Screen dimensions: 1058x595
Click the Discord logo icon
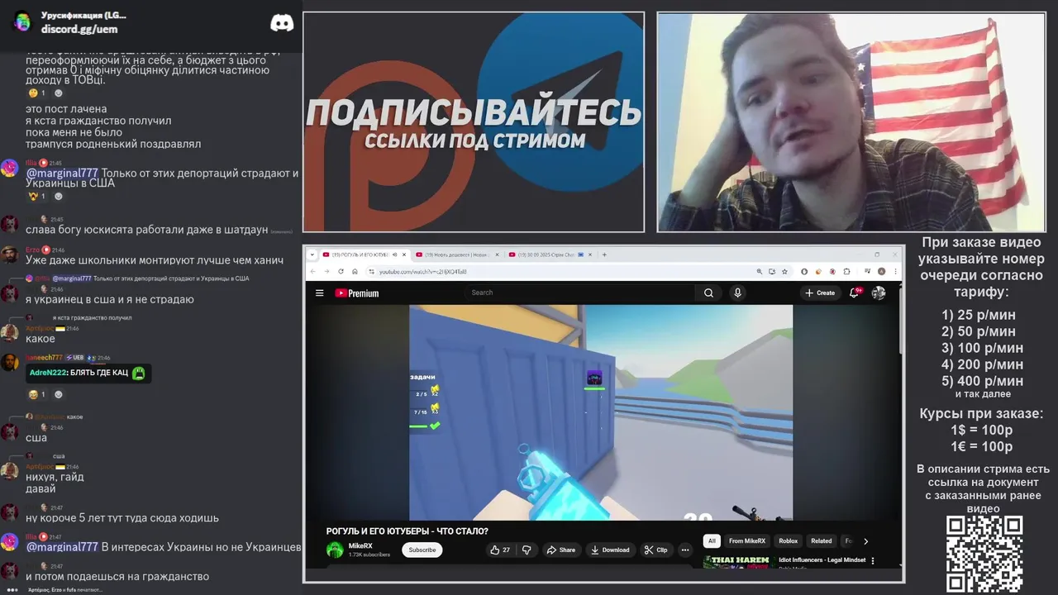coord(282,22)
